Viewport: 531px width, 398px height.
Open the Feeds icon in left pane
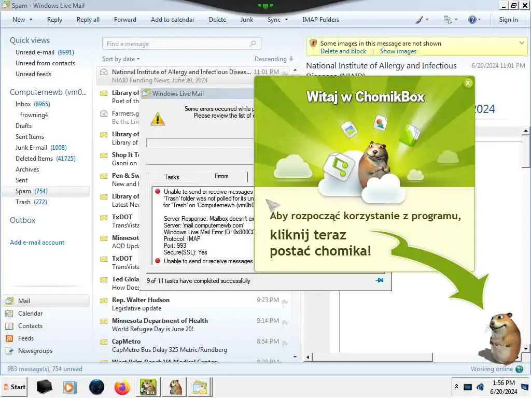point(9,338)
